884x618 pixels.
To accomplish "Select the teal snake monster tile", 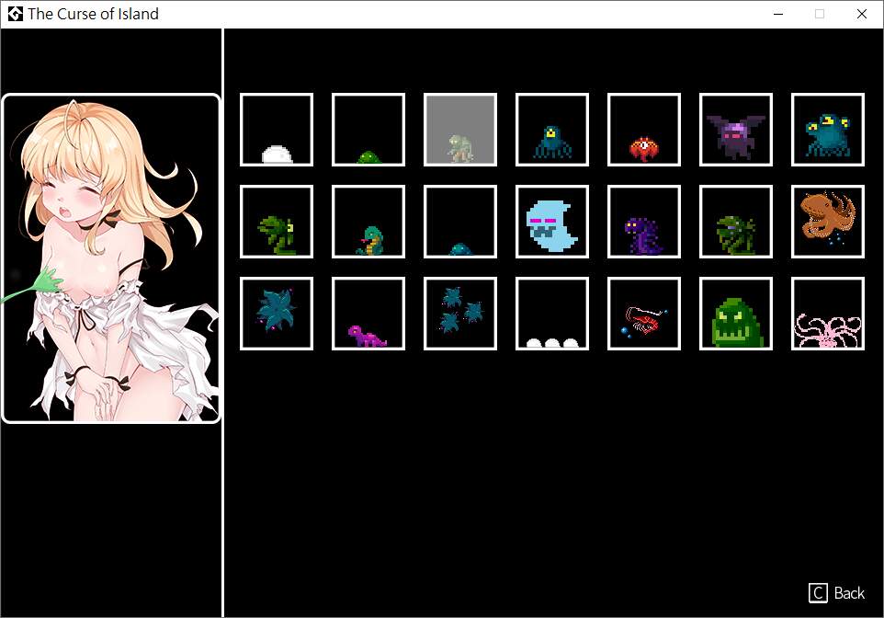I will pos(368,222).
